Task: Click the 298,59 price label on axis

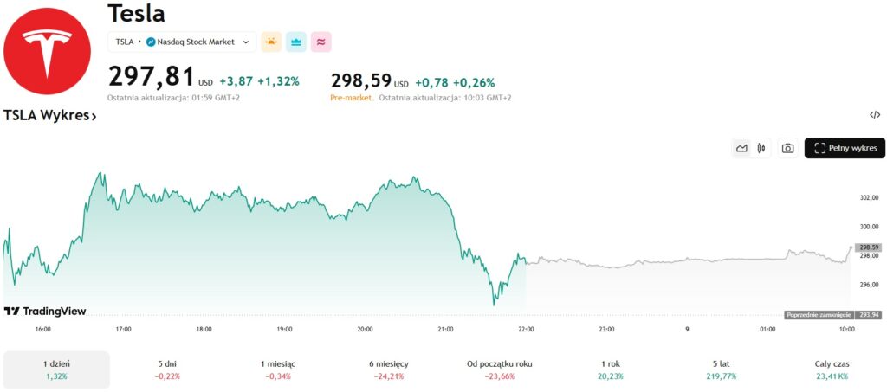Action: point(867,247)
